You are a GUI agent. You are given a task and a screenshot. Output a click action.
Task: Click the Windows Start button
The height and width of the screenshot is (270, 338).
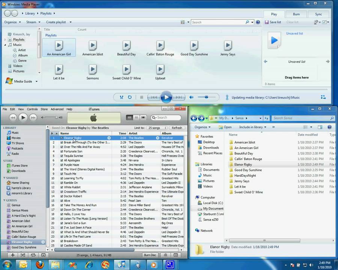7,265
